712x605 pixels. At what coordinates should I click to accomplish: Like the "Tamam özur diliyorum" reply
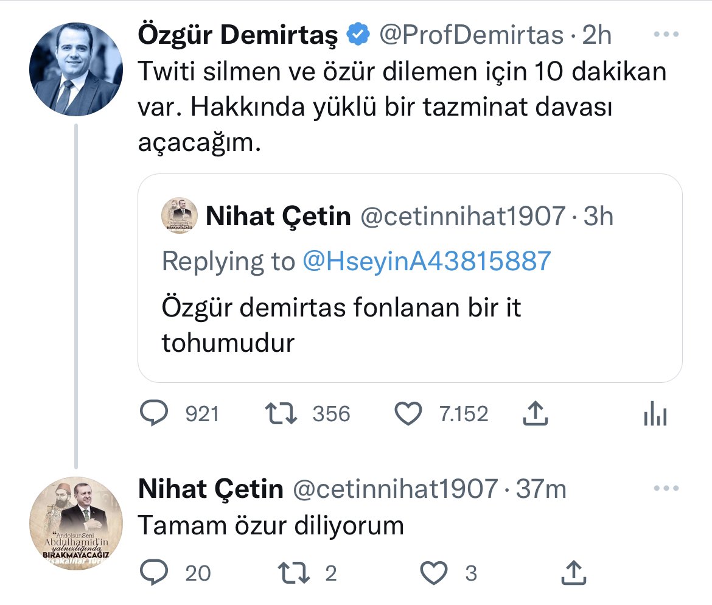click(x=435, y=573)
